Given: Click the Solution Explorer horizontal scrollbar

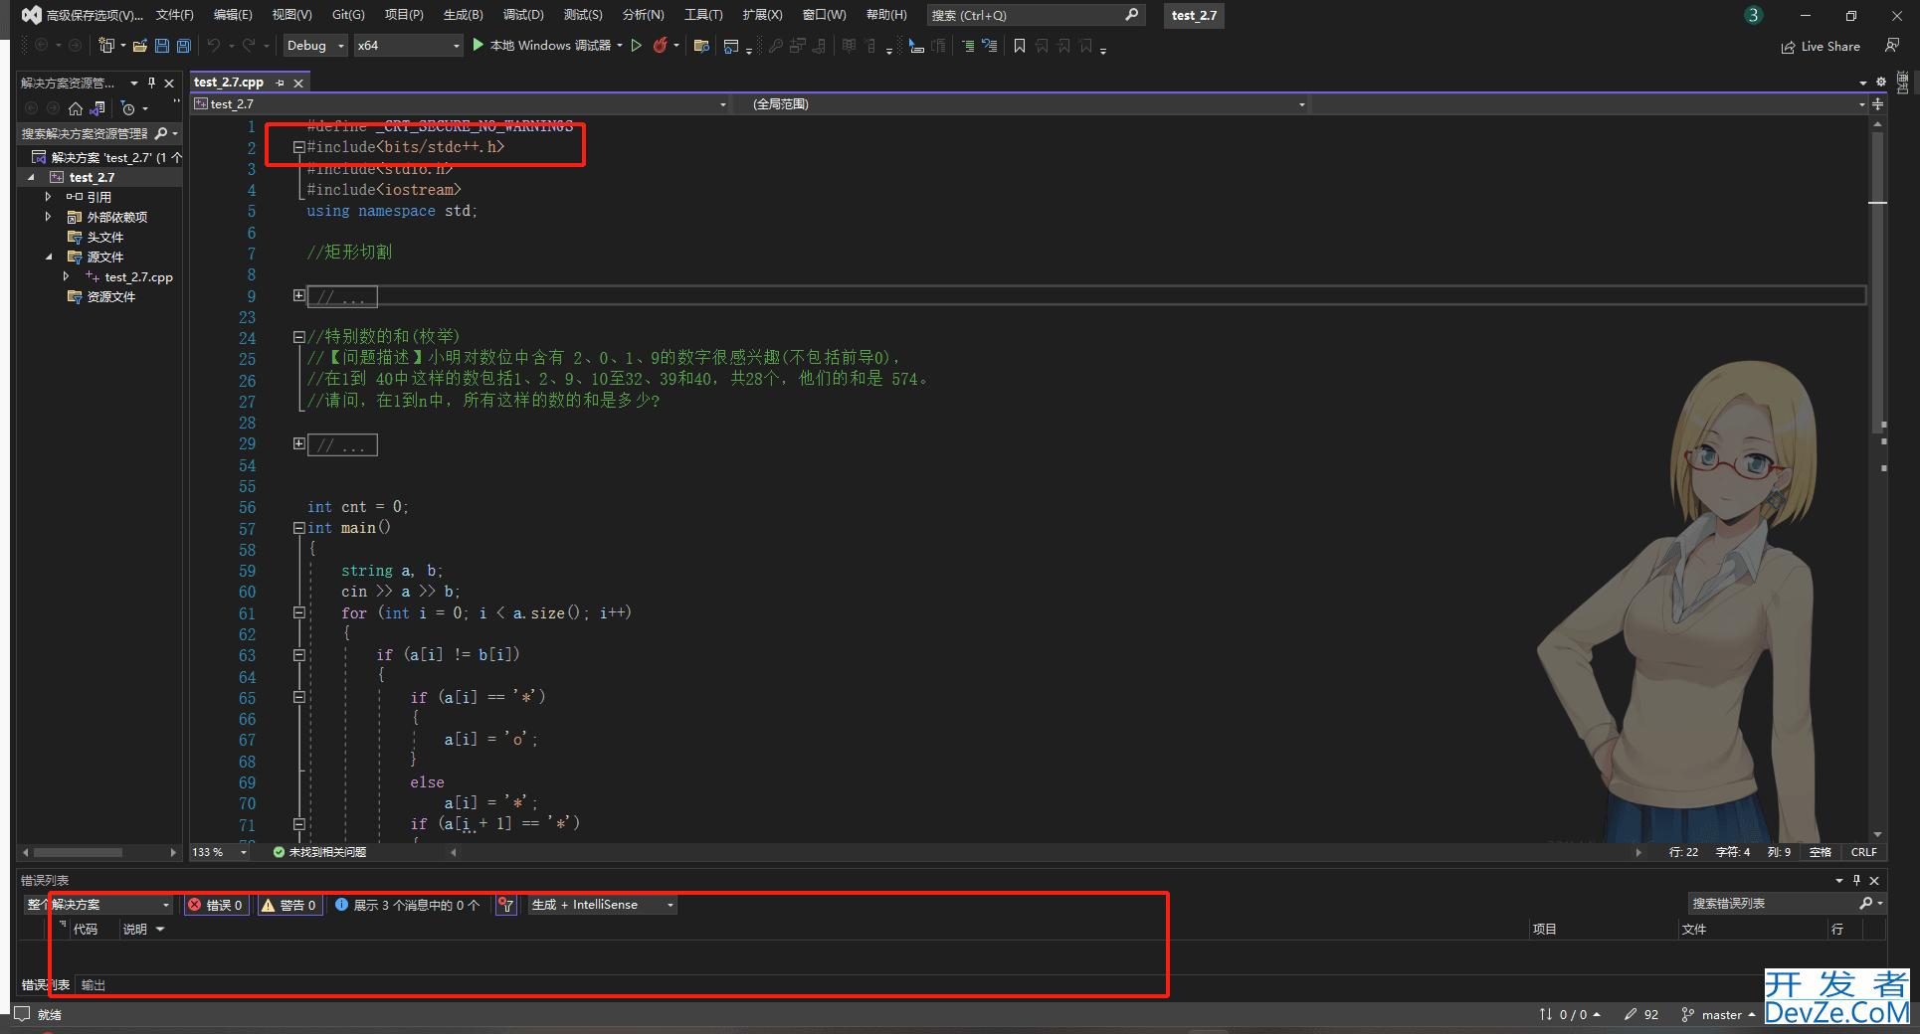Looking at the screenshot, I should [x=79, y=852].
